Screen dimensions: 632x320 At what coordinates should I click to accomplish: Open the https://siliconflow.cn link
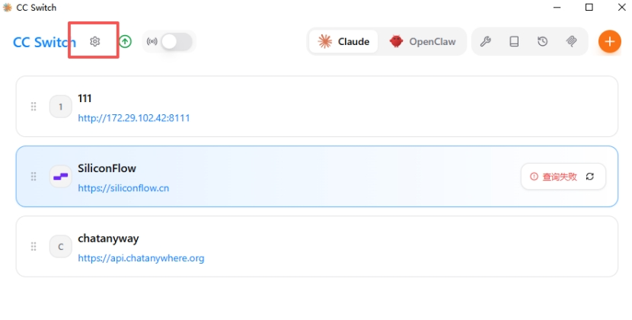123,188
